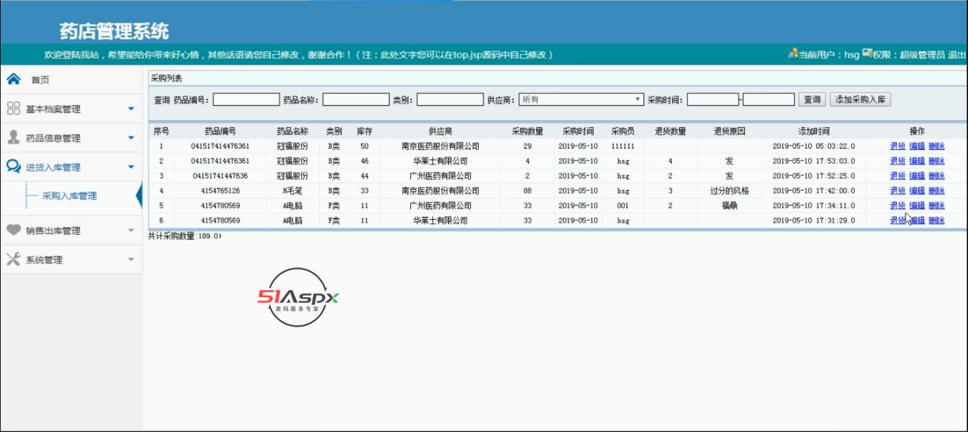Expand the 销售出库管理 arrow
Viewport: 968px width, 432px height.
[131, 231]
